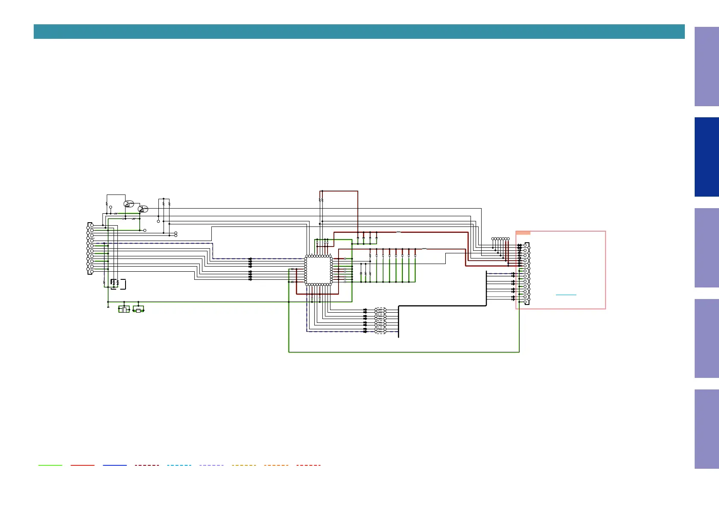Viewport: 719px width, 508px height.
Task: Open the purple side tab beside the pink box
Action: (707, 248)
